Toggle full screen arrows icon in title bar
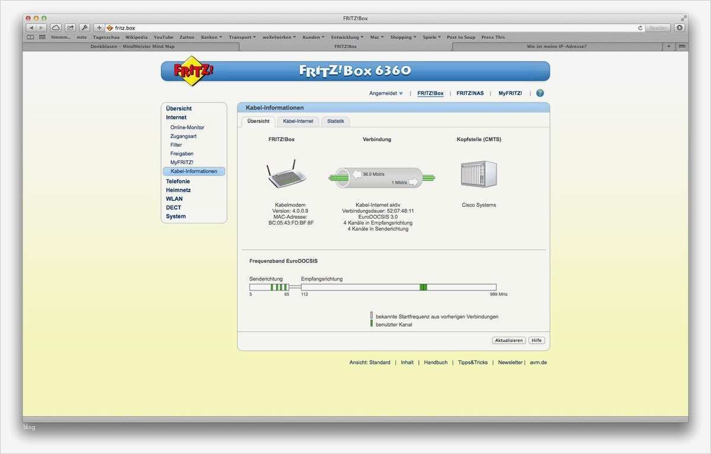 click(x=684, y=18)
